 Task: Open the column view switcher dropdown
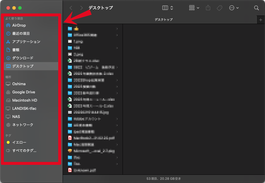168,8
